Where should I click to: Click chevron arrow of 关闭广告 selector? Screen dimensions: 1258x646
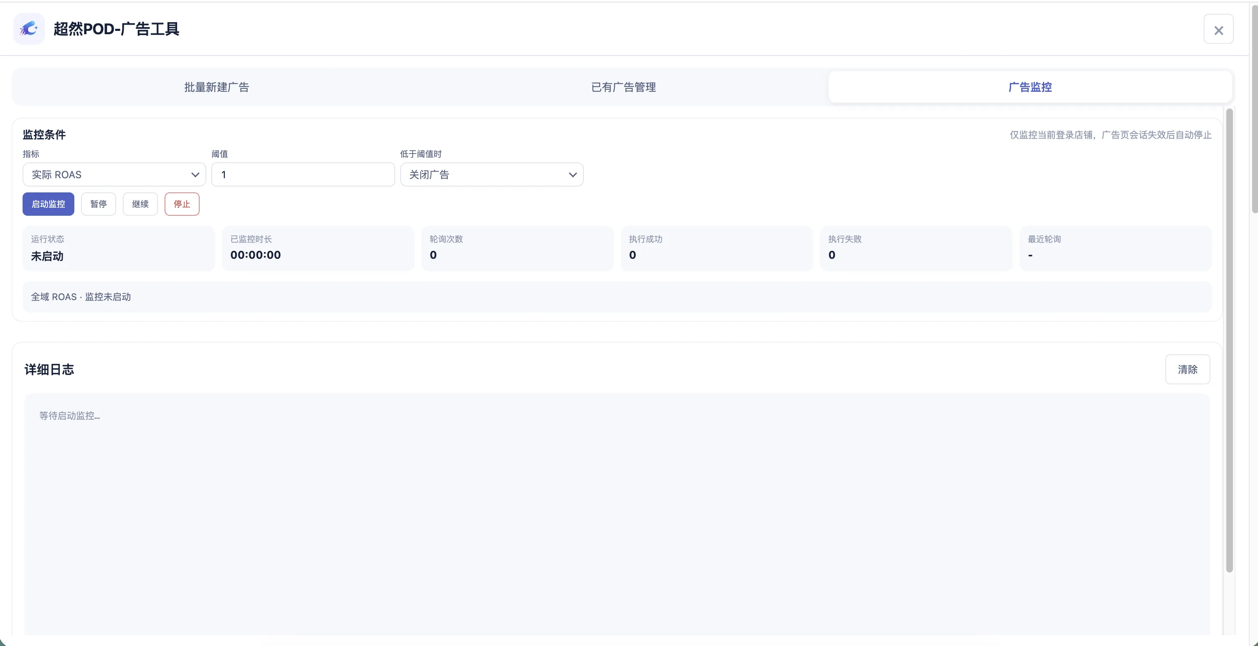tap(573, 175)
